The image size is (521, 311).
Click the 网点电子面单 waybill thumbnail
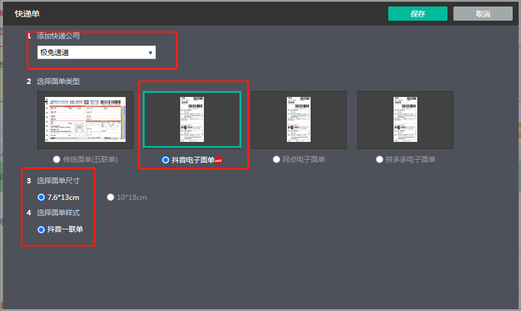pos(299,120)
